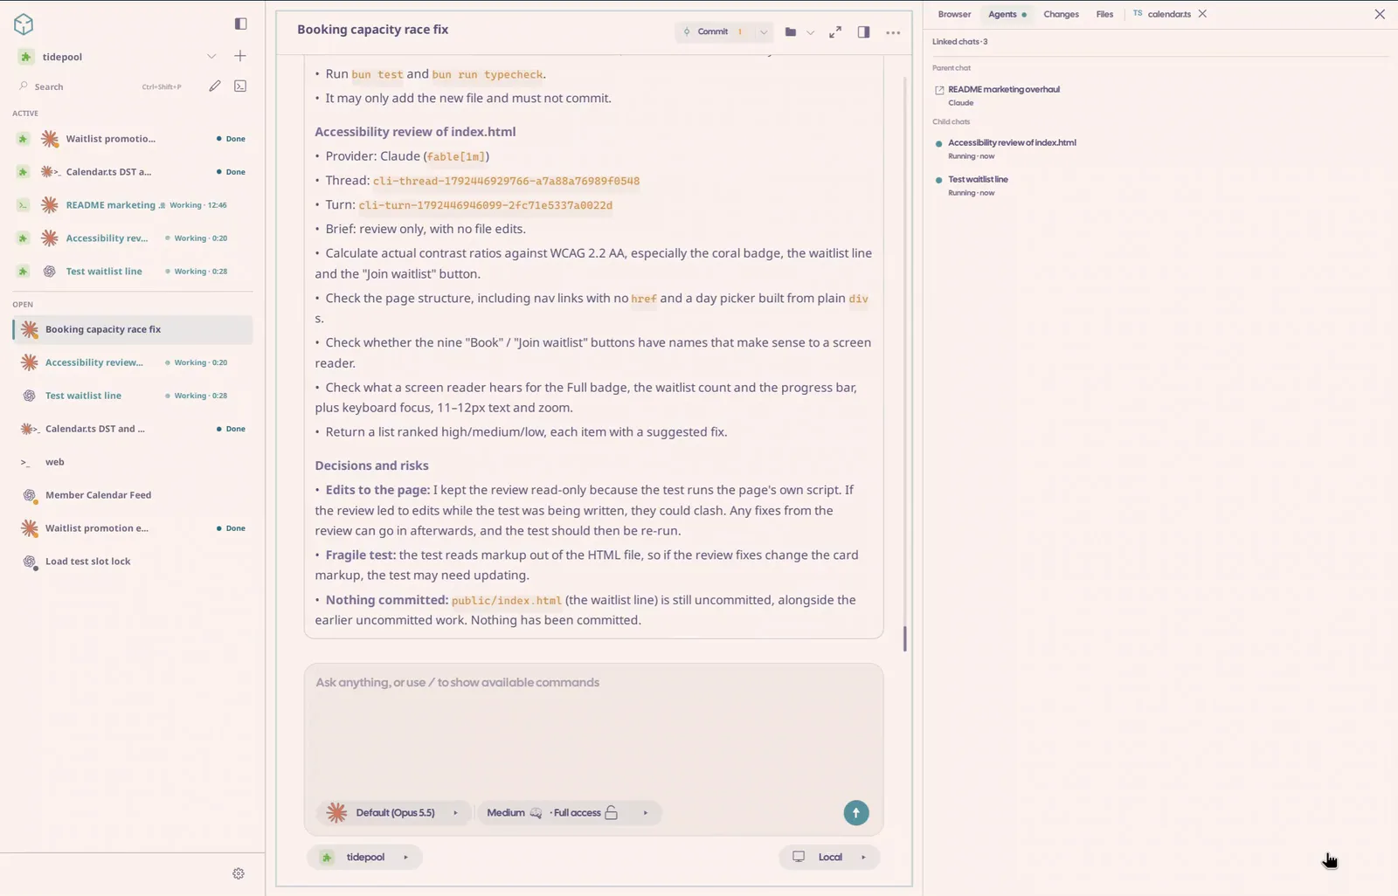
Task: Add a new project with the plus icon
Action: click(240, 56)
